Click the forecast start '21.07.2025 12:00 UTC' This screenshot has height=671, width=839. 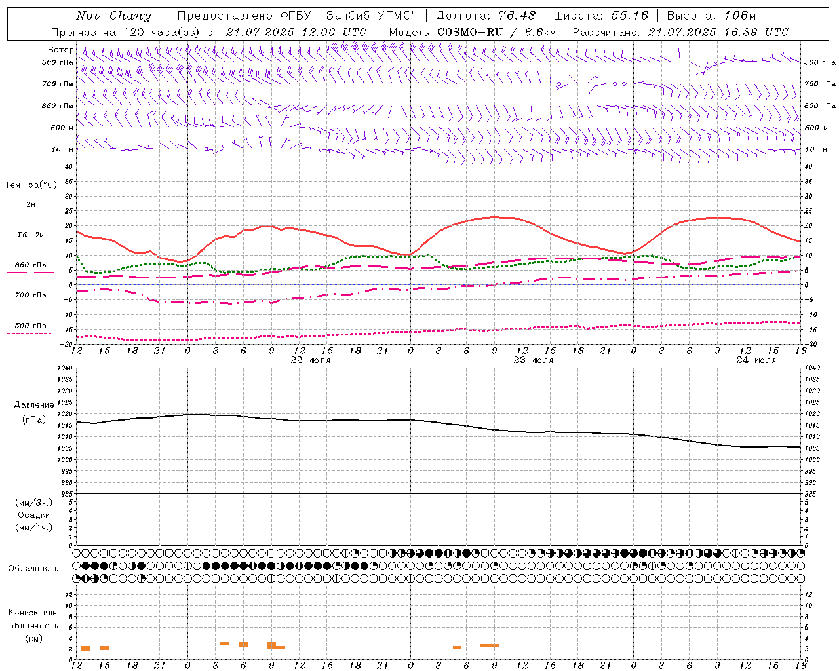[x=296, y=32]
